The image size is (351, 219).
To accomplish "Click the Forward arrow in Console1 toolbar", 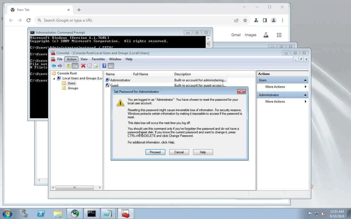I will [x=60, y=66].
